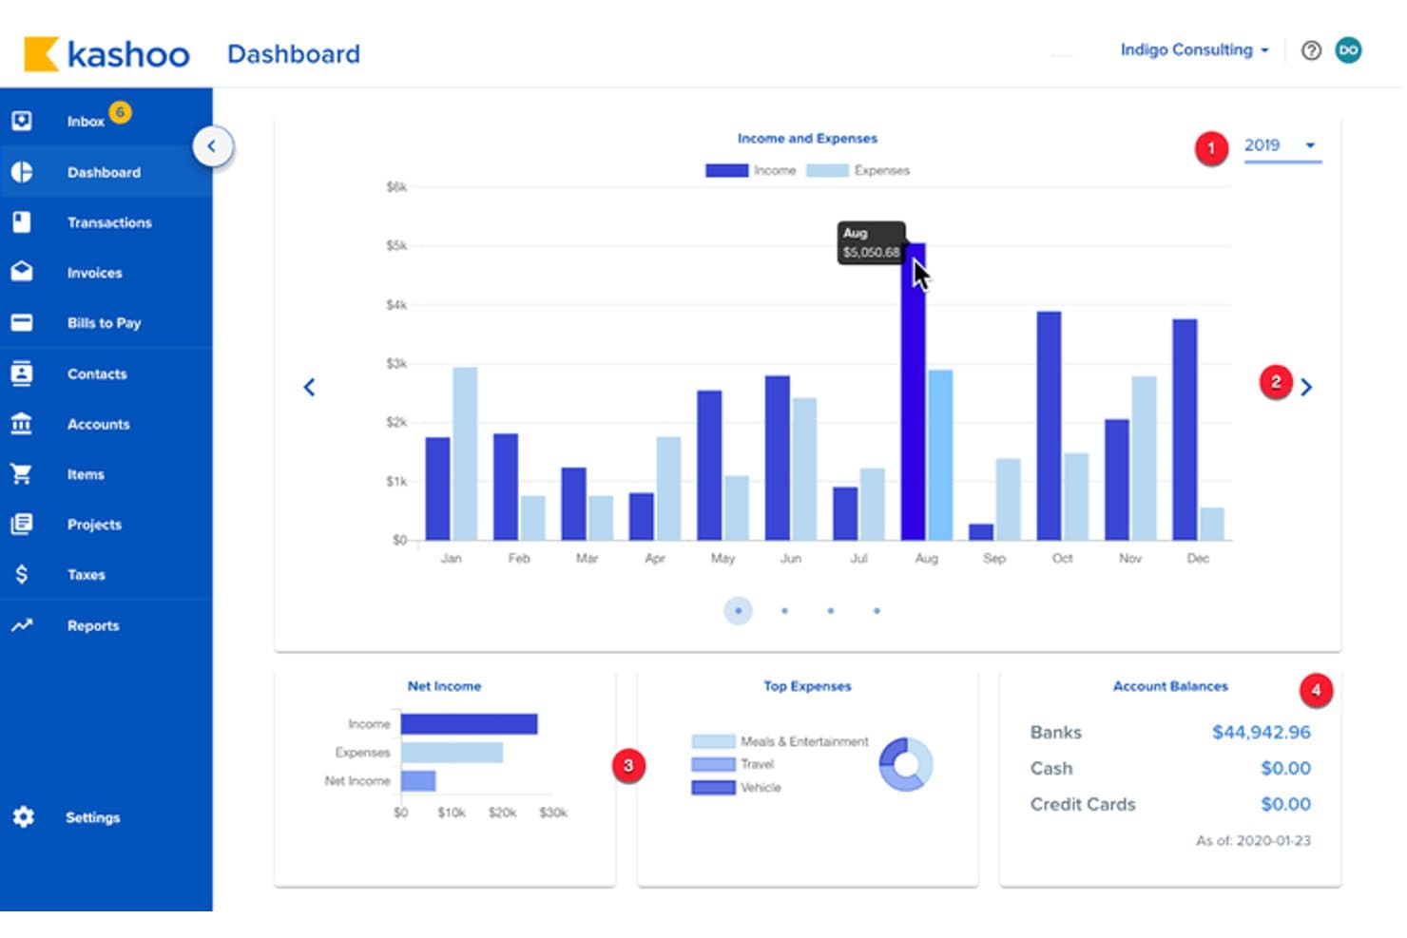1407x938 pixels.
Task: Click the Invoices envelope icon
Action: 21,272
